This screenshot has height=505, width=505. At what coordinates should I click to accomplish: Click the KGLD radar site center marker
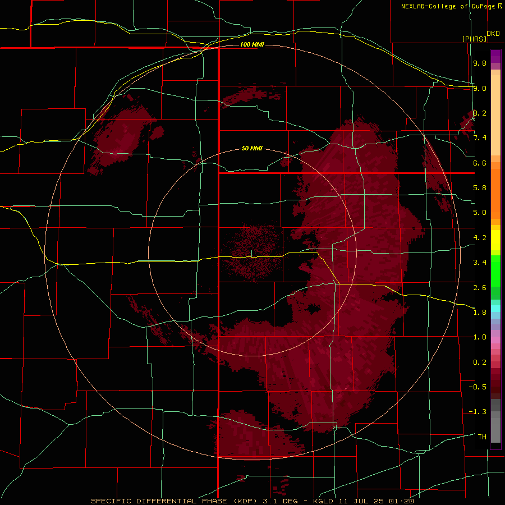click(251, 254)
